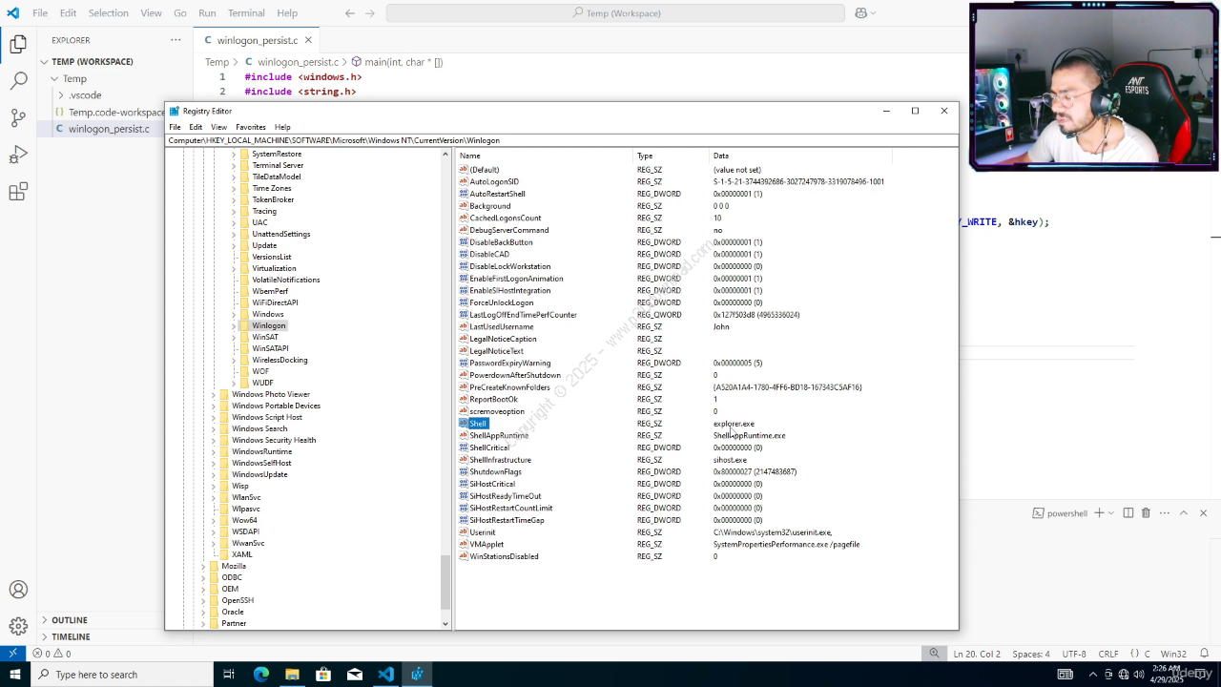Click the zoom magnifier in VS Code status bar
The height and width of the screenshot is (687, 1221).
(x=935, y=654)
